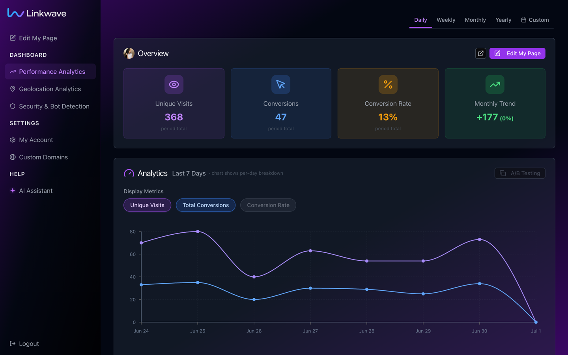This screenshot has height=355, width=568.
Task: Toggle the Total Conversions metric pill
Action: pos(206,205)
